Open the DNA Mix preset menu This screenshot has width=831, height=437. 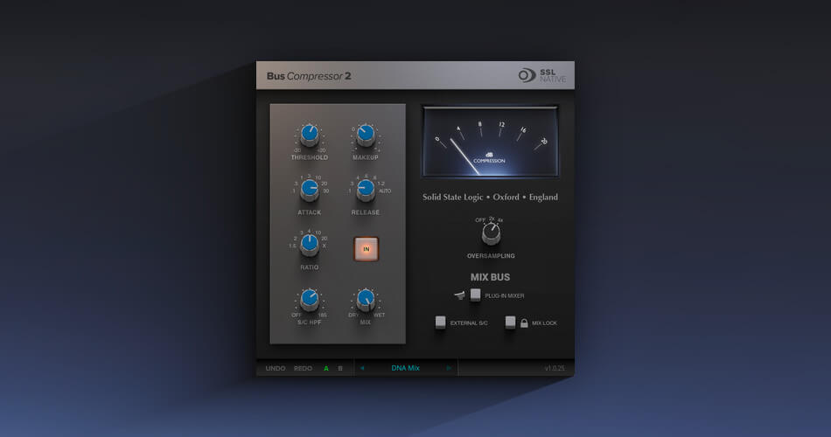pyautogui.click(x=405, y=368)
